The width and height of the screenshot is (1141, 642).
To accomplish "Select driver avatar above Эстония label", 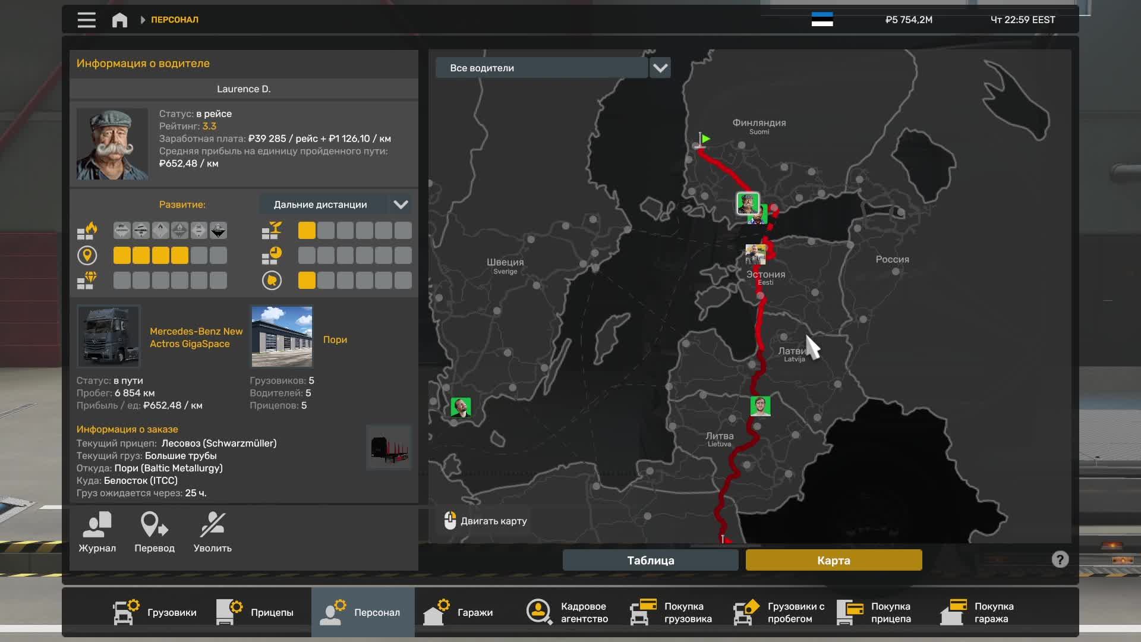I will pyautogui.click(x=755, y=254).
